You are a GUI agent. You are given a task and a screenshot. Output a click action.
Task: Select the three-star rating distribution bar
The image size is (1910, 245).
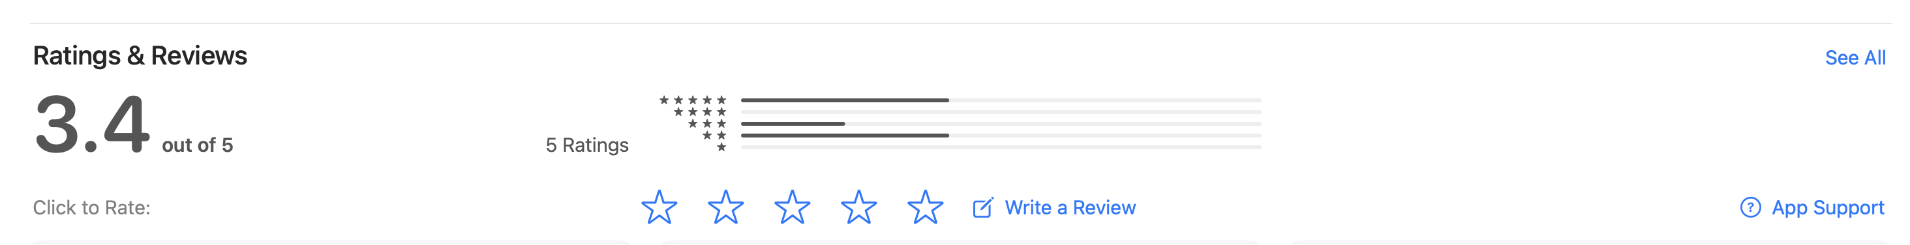[1001, 124]
